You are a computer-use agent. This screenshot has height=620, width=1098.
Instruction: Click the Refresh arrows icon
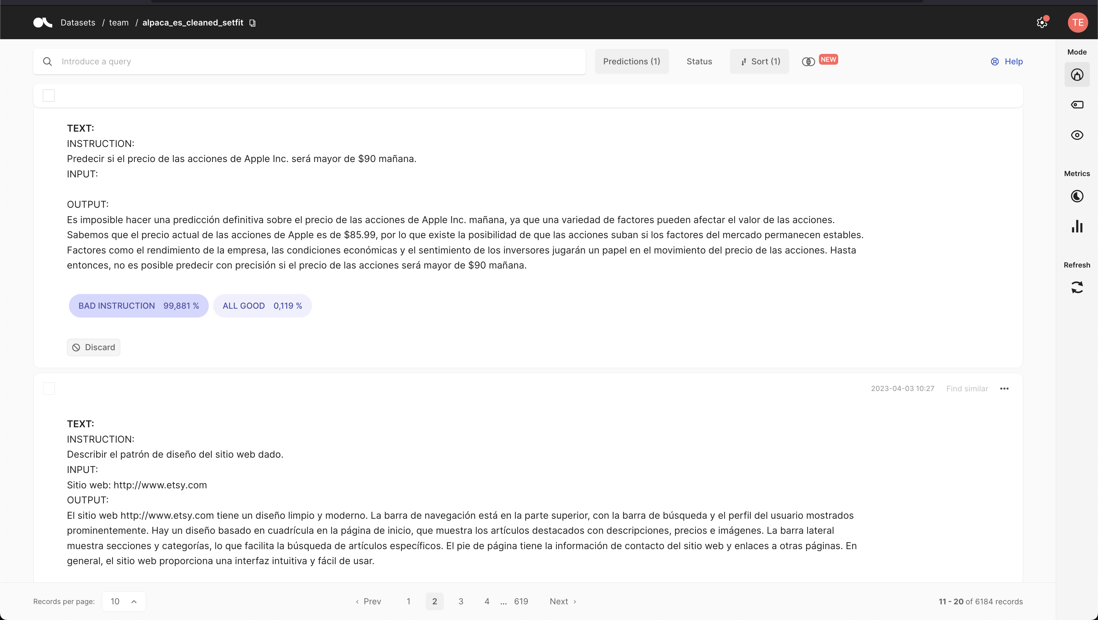(1077, 287)
